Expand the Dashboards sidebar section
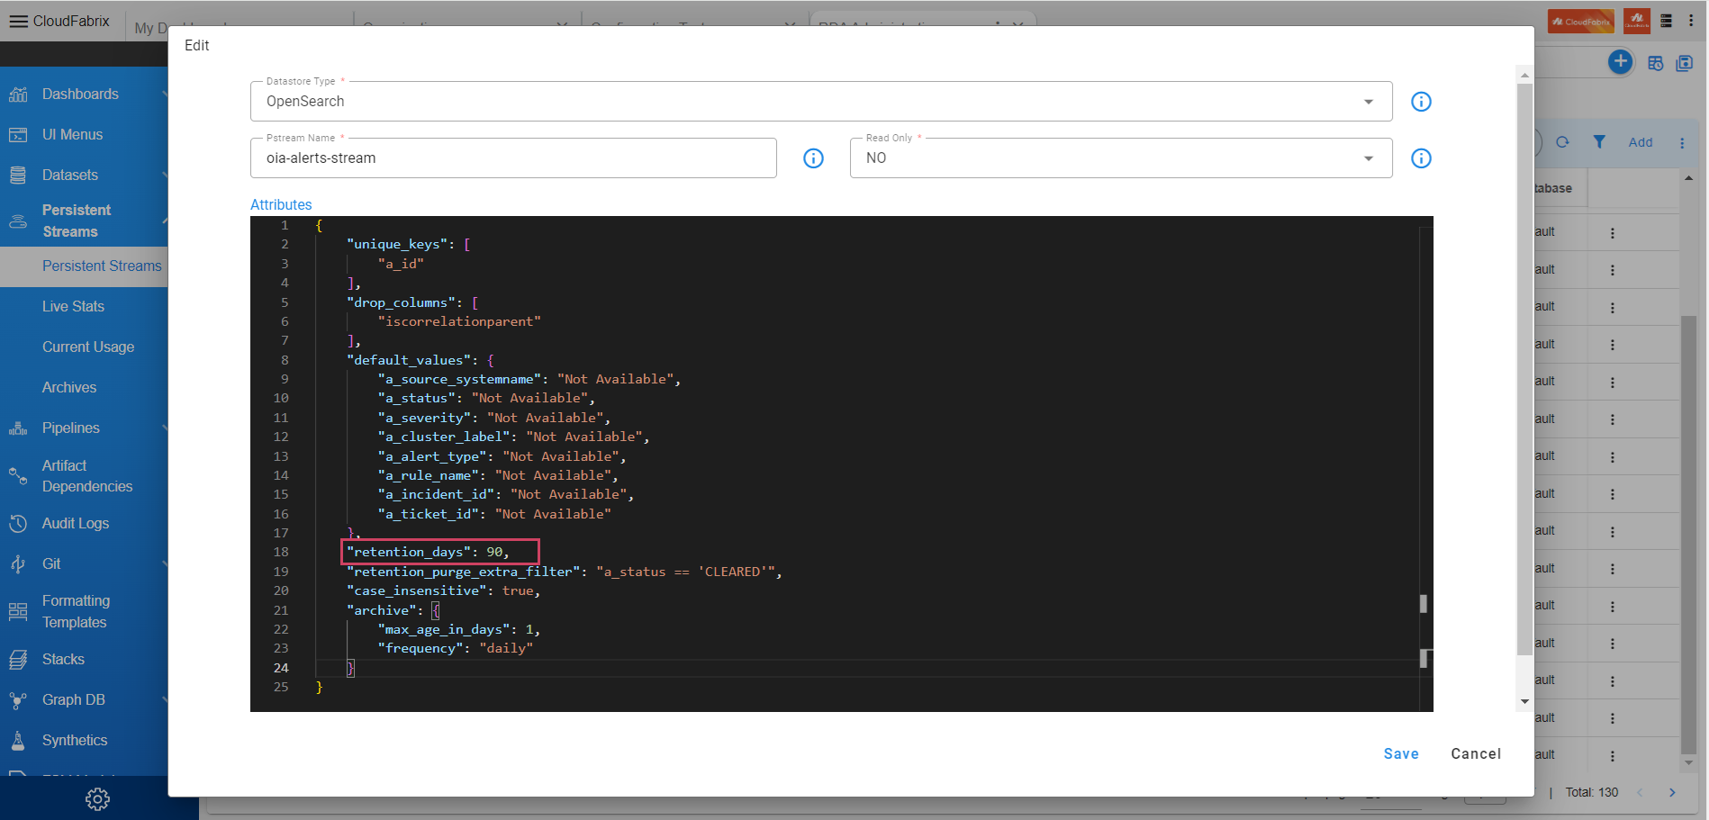Screen dimensions: 1709x820 point(80,94)
